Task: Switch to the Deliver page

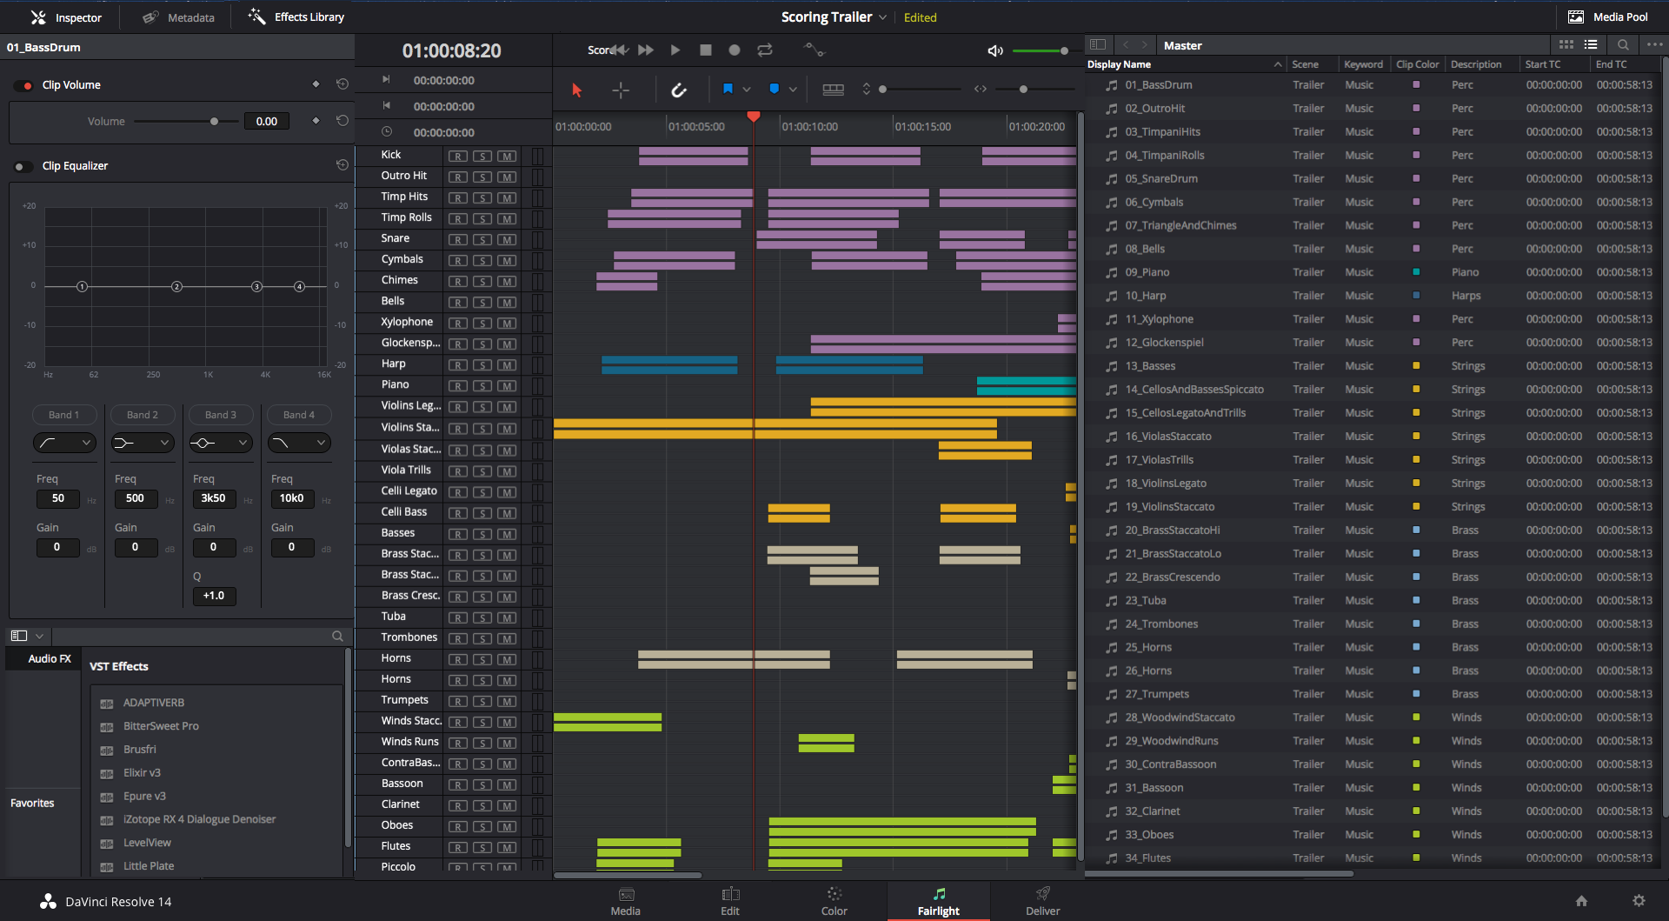Action: click(1043, 901)
